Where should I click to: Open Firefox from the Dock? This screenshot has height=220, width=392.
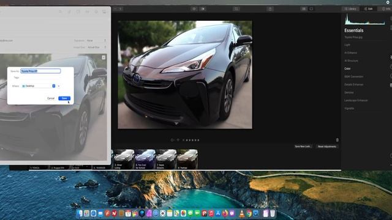click(225, 213)
